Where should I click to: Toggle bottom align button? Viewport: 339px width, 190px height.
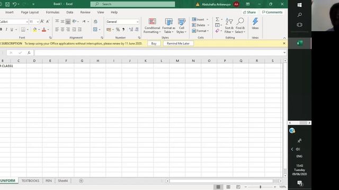tap(68, 22)
